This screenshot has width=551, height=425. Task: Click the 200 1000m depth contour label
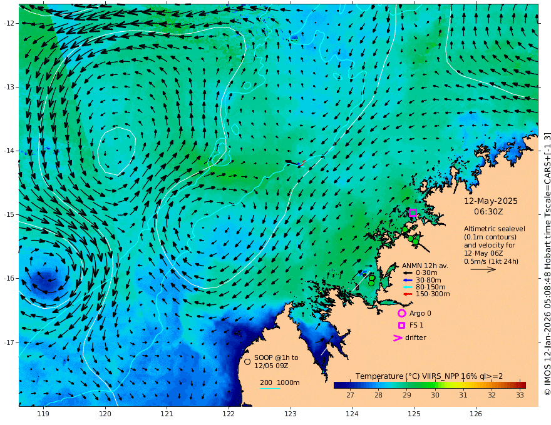(280, 382)
